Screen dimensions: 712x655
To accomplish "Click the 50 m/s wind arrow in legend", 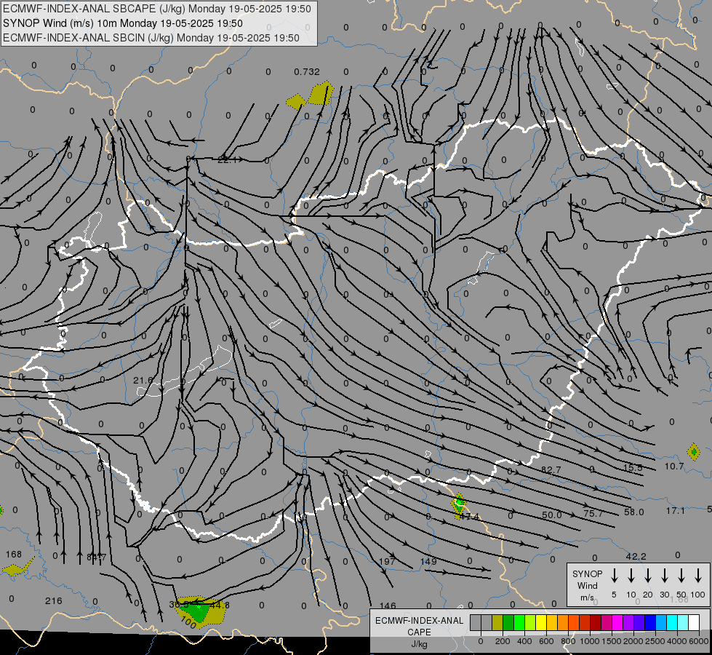I will [x=681, y=575].
